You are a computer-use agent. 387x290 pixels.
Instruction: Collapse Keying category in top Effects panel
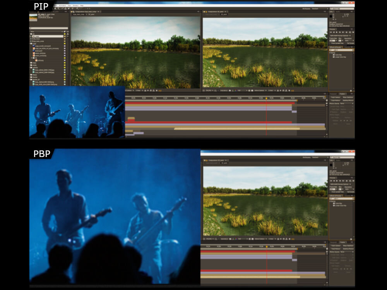coord(330,53)
